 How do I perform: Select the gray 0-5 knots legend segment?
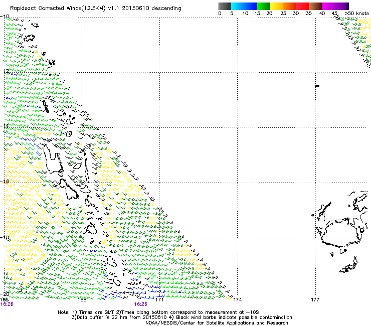point(225,6)
